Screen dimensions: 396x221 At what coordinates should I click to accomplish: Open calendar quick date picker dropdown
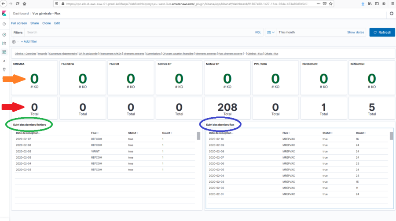coord(271,33)
